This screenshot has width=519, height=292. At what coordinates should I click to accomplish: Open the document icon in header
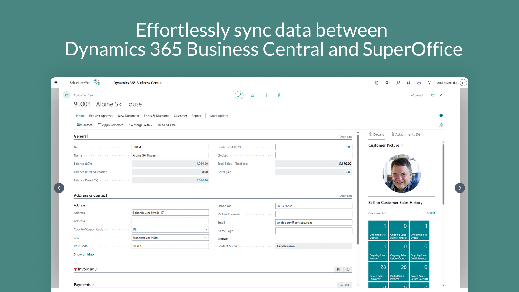[x=377, y=83]
